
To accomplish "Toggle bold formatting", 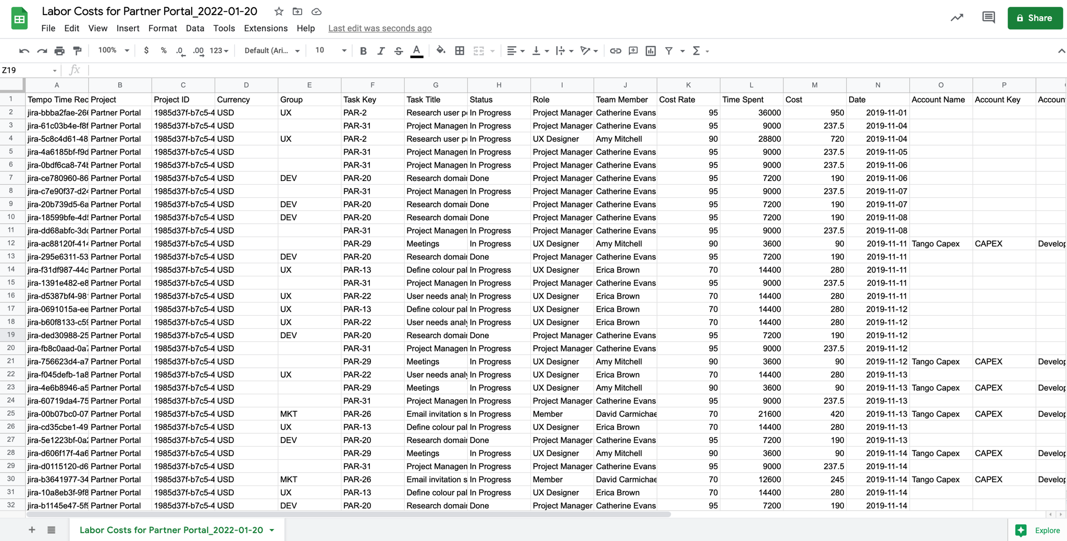I will [363, 50].
